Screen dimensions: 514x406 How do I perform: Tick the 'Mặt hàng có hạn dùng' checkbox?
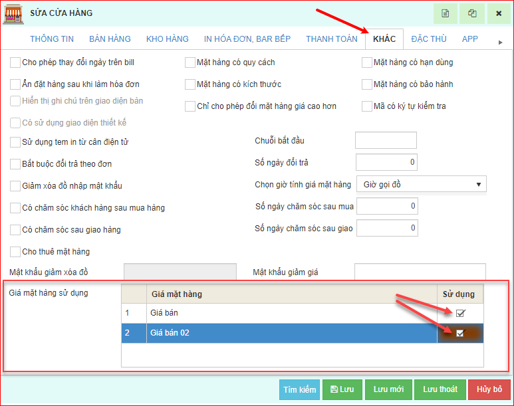coord(367,62)
